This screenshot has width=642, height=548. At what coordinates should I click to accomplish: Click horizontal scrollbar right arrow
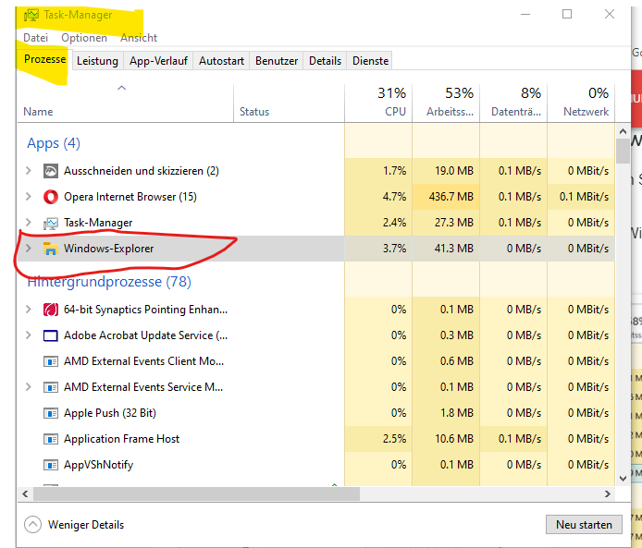coord(608,494)
